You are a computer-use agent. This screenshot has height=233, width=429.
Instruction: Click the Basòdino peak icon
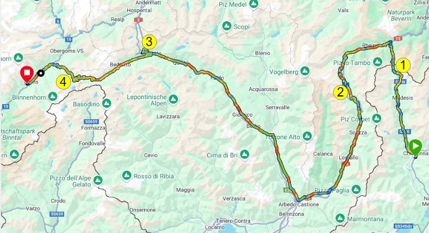click(x=107, y=103)
